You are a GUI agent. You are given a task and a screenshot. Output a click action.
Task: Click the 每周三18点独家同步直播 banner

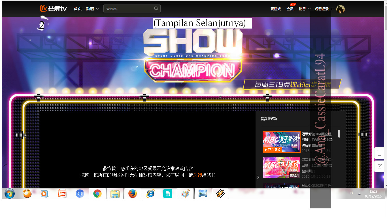(292, 84)
